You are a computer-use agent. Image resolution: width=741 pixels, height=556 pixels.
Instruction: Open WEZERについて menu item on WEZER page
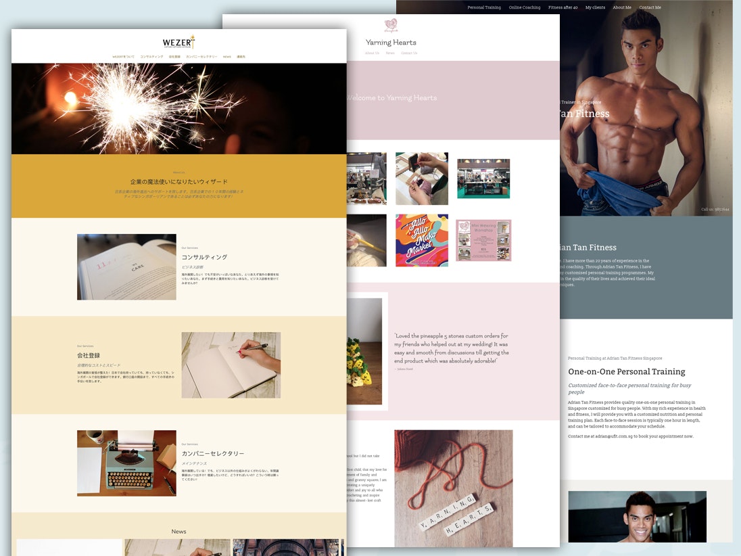pyautogui.click(x=123, y=57)
